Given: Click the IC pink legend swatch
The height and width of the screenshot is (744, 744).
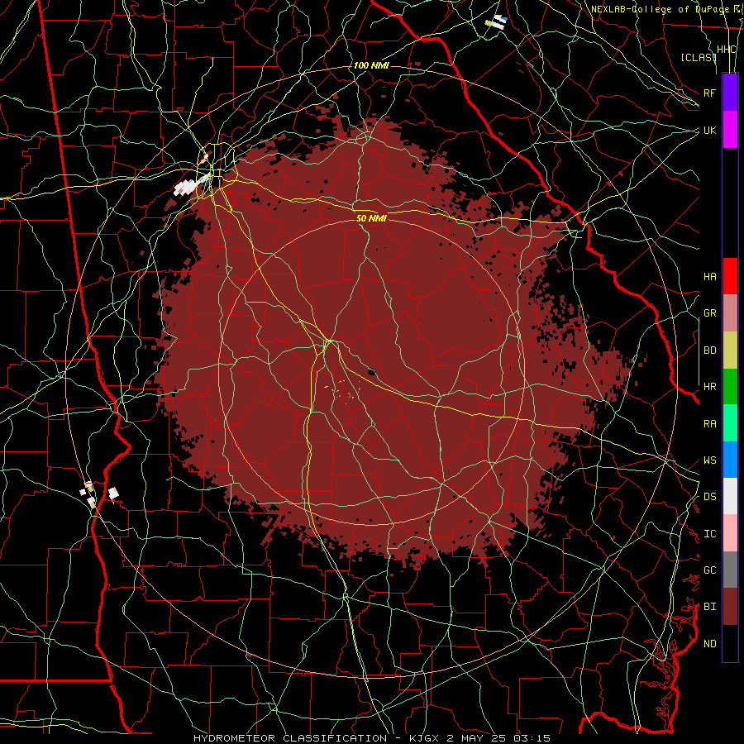Looking at the screenshot, I should pyautogui.click(x=730, y=533).
